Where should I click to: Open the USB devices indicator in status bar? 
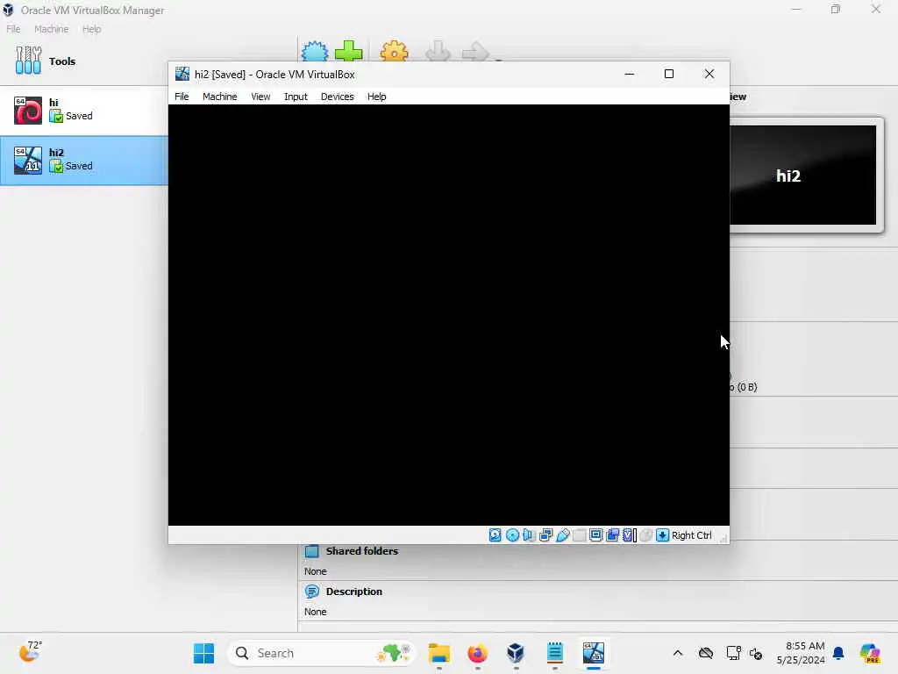pos(562,534)
